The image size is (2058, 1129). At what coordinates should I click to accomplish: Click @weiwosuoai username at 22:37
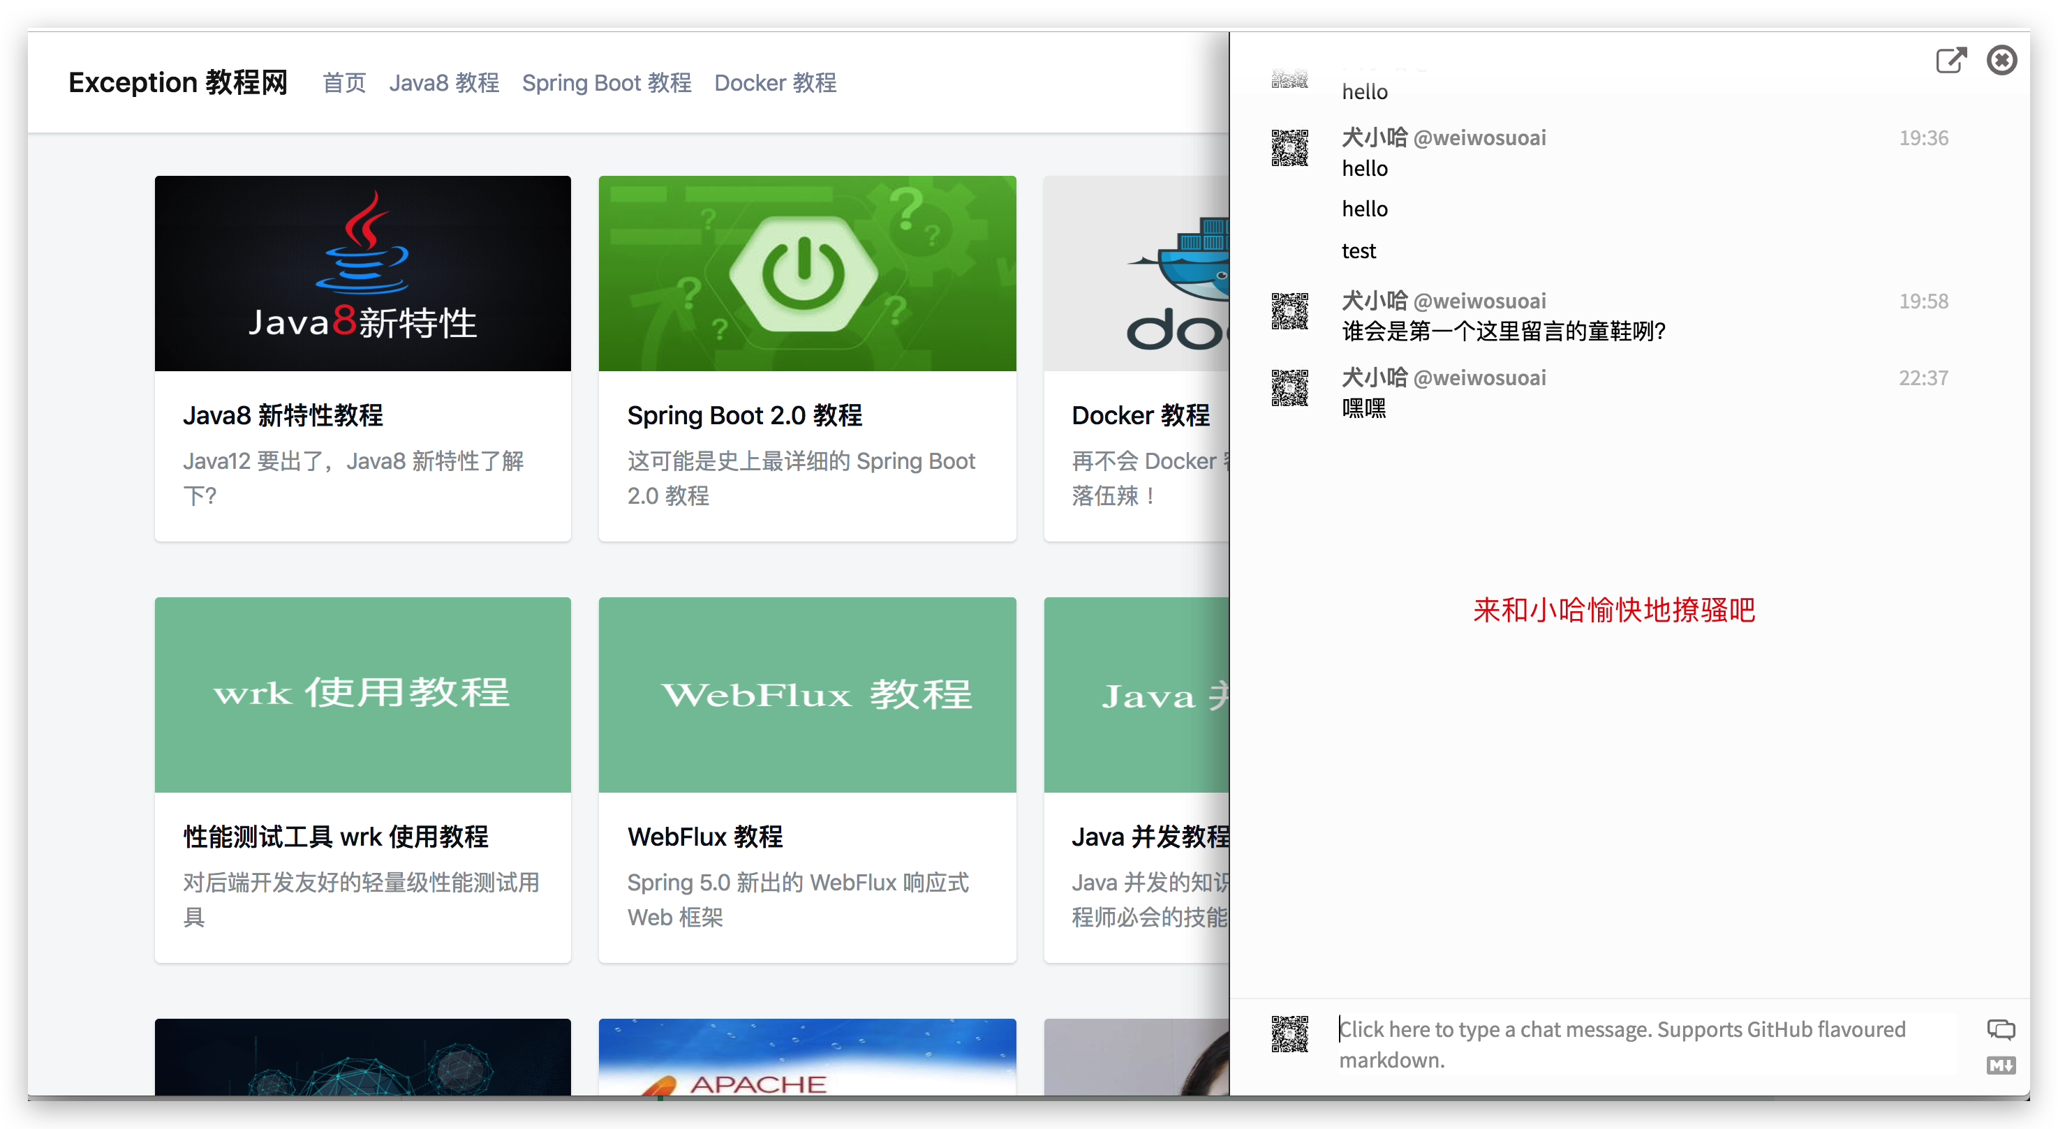[1479, 377]
